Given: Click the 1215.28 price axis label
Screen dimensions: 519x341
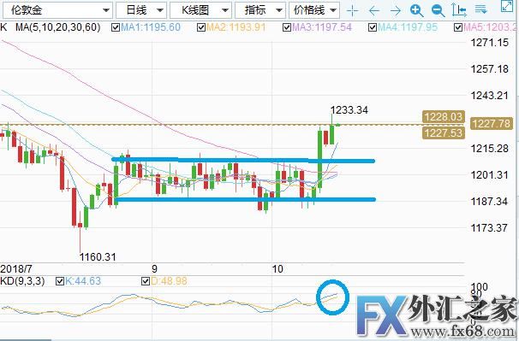Looking at the screenshot, I should click(x=490, y=149).
